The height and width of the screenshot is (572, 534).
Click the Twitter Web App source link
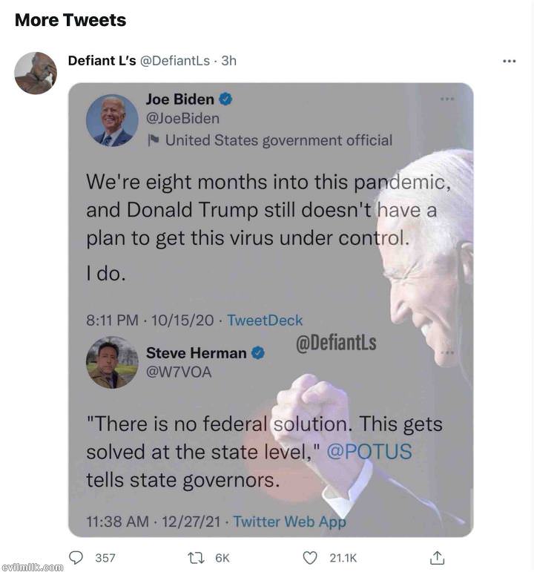(x=289, y=522)
